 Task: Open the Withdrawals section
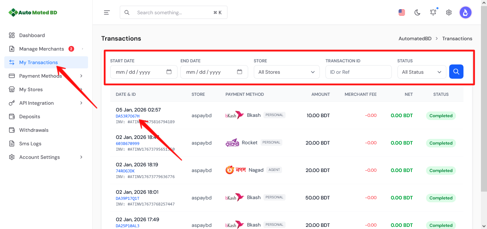click(33, 130)
